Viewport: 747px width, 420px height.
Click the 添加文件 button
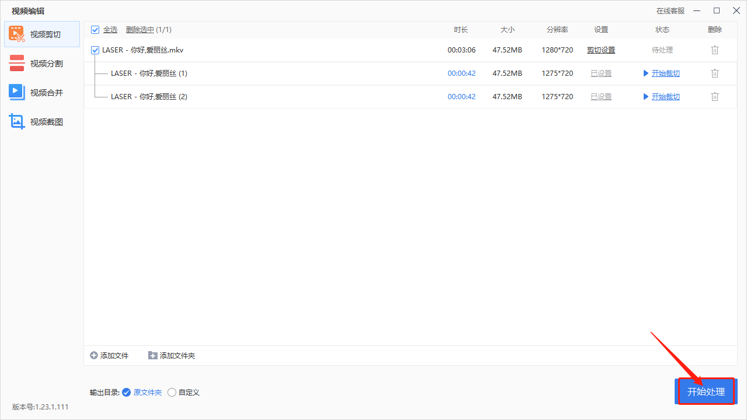tap(109, 355)
